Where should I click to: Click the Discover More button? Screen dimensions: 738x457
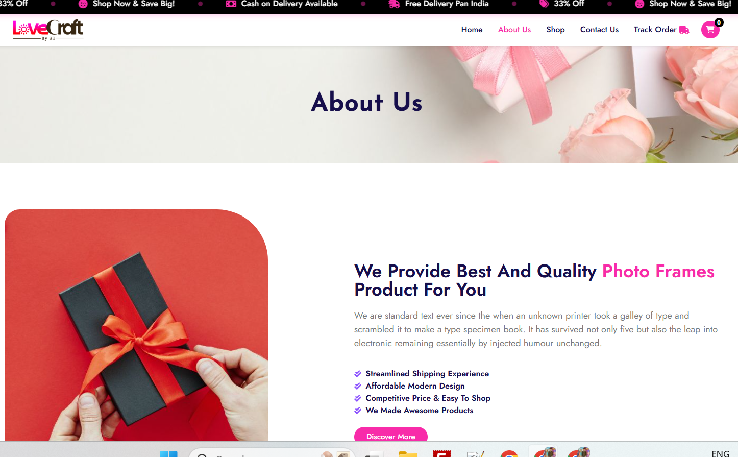tap(391, 435)
